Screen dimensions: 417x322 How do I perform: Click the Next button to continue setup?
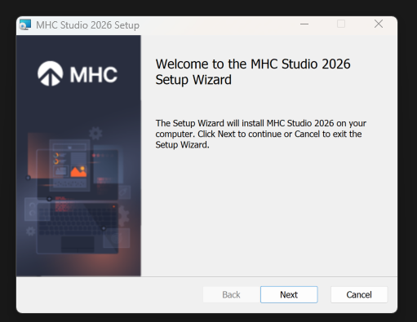(x=289, y=294)
